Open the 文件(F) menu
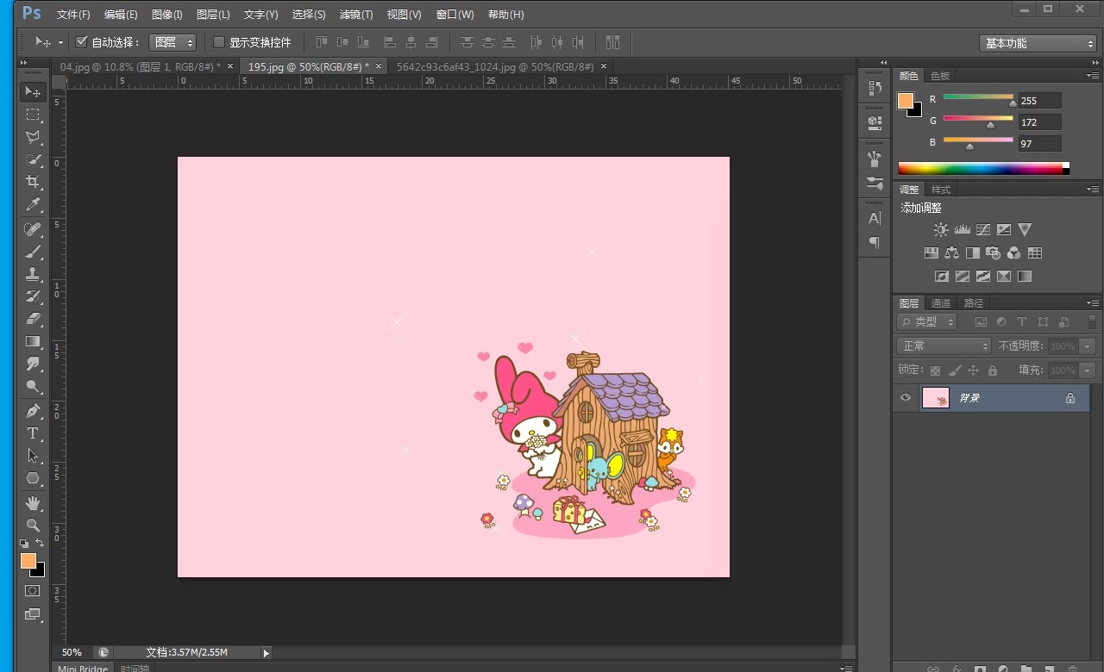 pos(73,15)
